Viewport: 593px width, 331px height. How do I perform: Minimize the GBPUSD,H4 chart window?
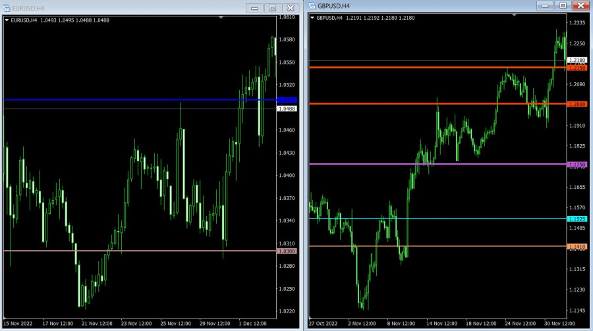(x=544, y=5)
